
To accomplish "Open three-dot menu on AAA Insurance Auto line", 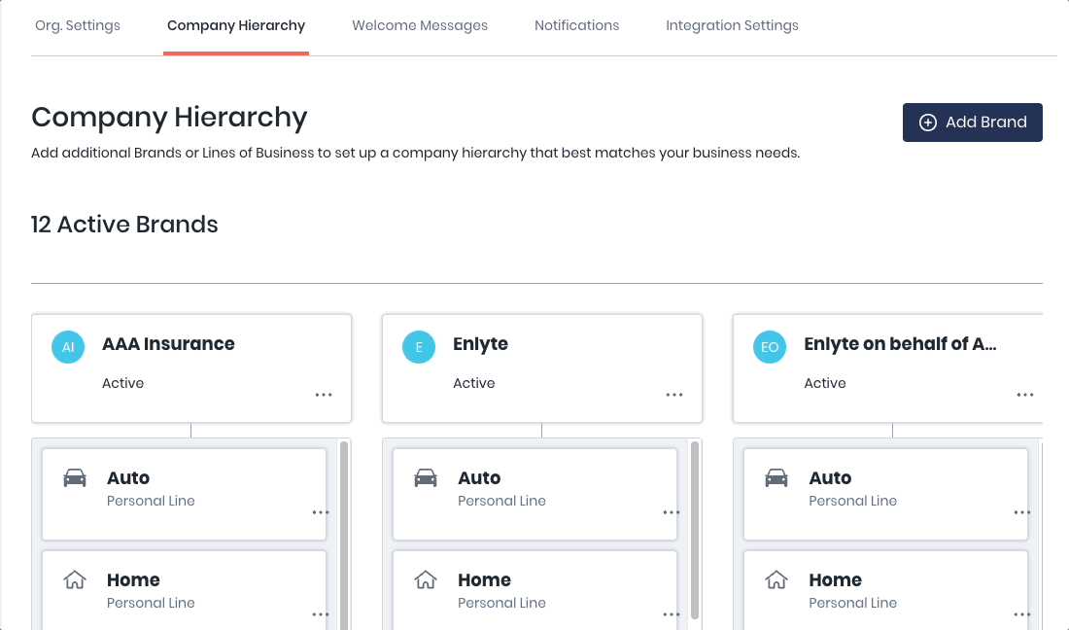I will coord(321,512).
